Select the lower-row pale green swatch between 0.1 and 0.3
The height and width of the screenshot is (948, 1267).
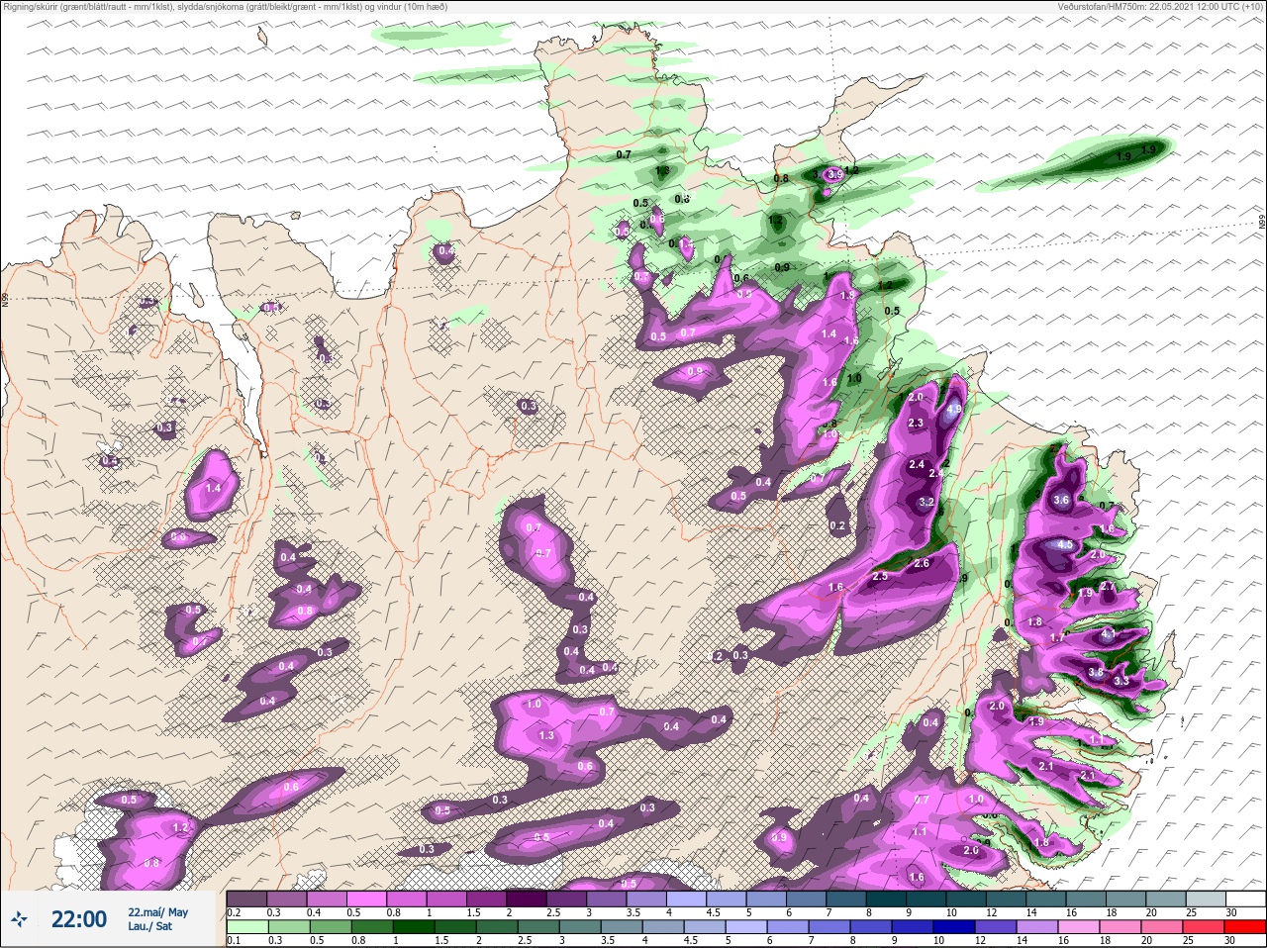247,927
